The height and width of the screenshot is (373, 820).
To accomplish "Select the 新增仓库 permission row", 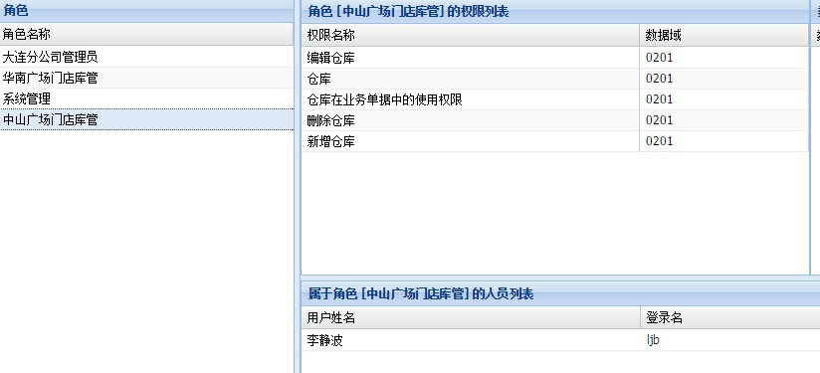I will 555,141.
